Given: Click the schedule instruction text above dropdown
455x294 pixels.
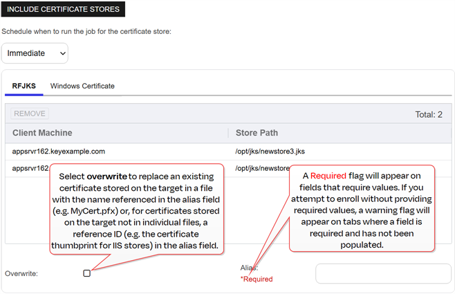Looking at the screenshot, I should [x=86, y=31].
